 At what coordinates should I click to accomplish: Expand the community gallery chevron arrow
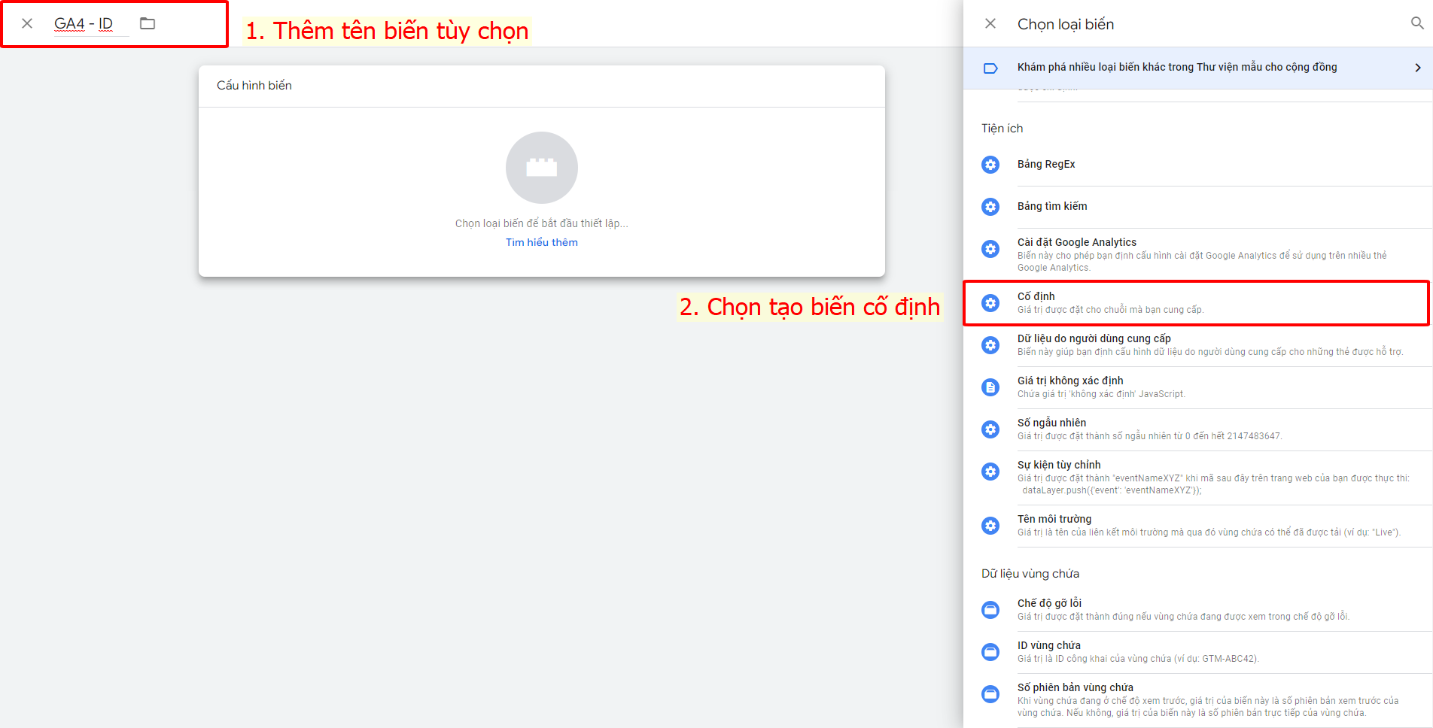coord(1418,68)
